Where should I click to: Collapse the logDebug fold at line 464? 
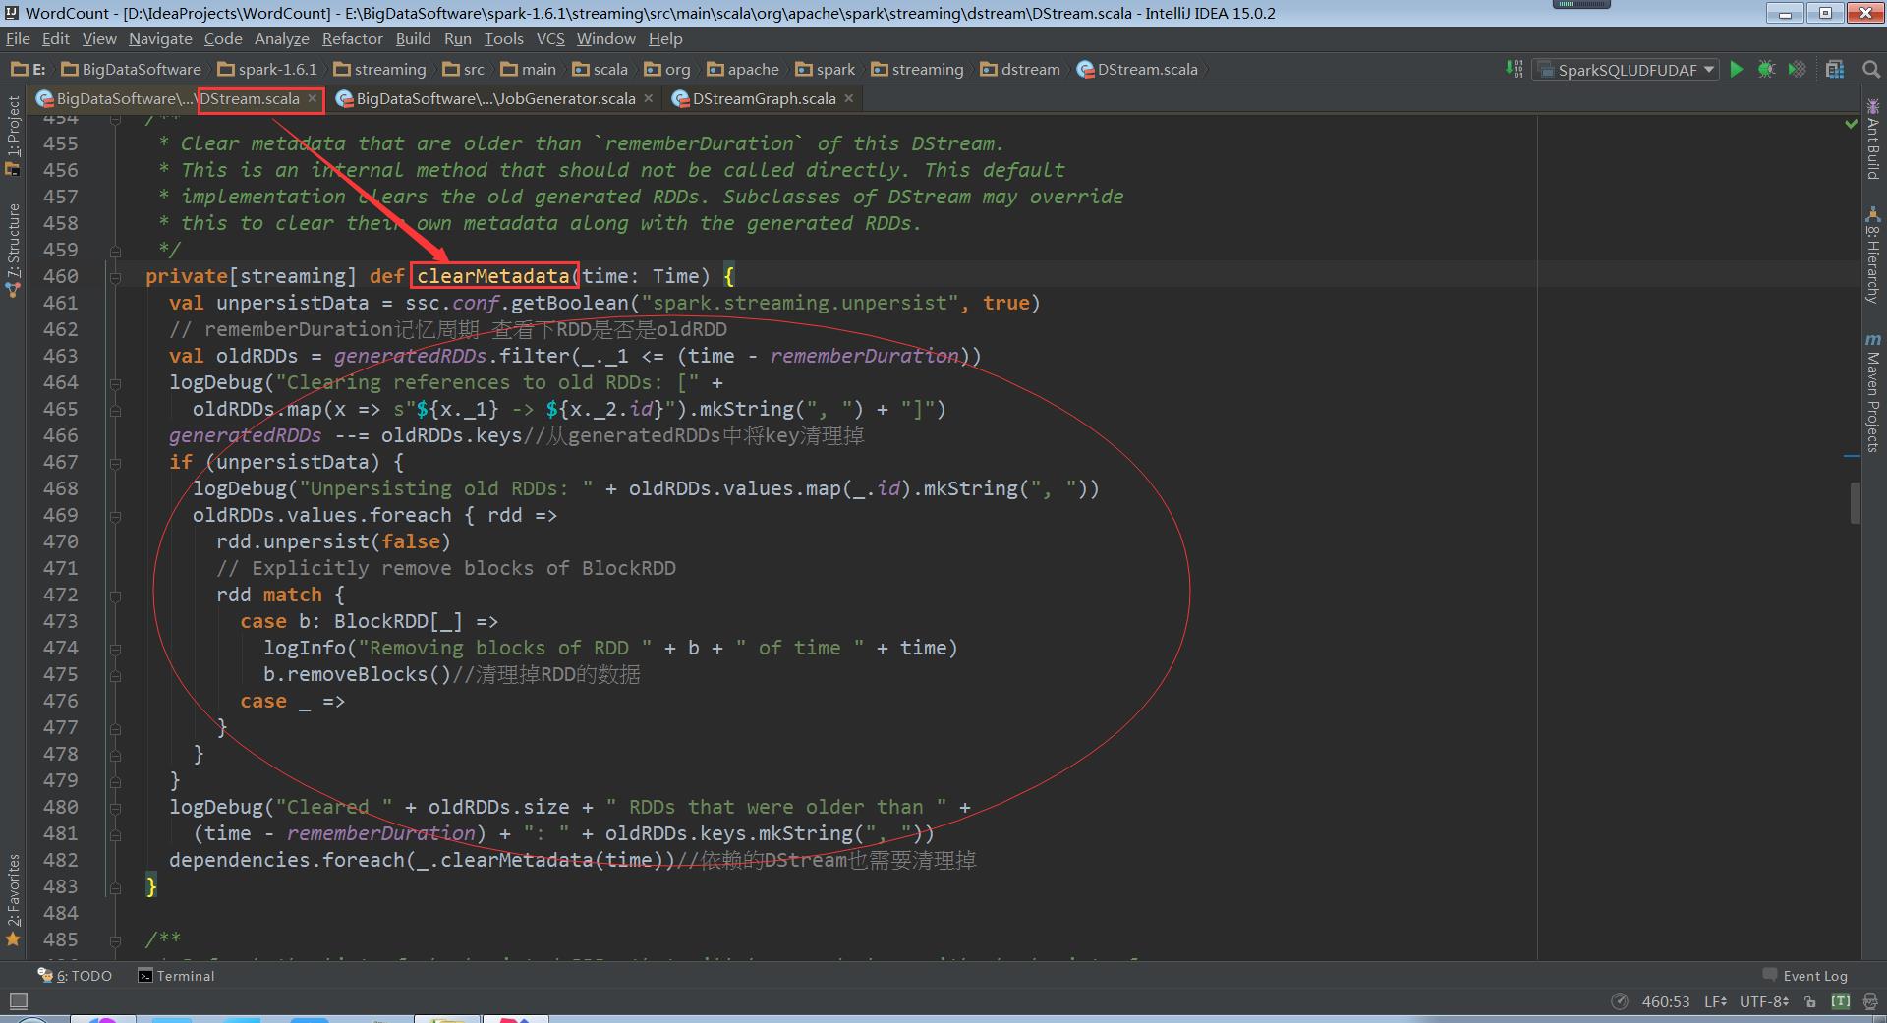pos(116,383)
